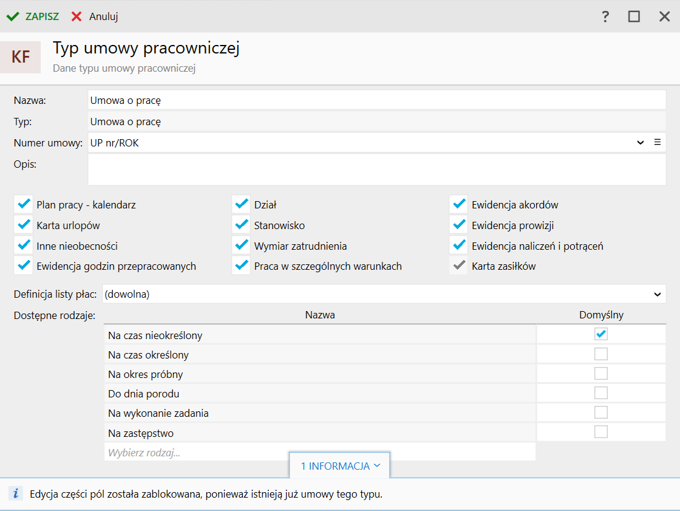Open help via question mark icon

coord(605,16)
